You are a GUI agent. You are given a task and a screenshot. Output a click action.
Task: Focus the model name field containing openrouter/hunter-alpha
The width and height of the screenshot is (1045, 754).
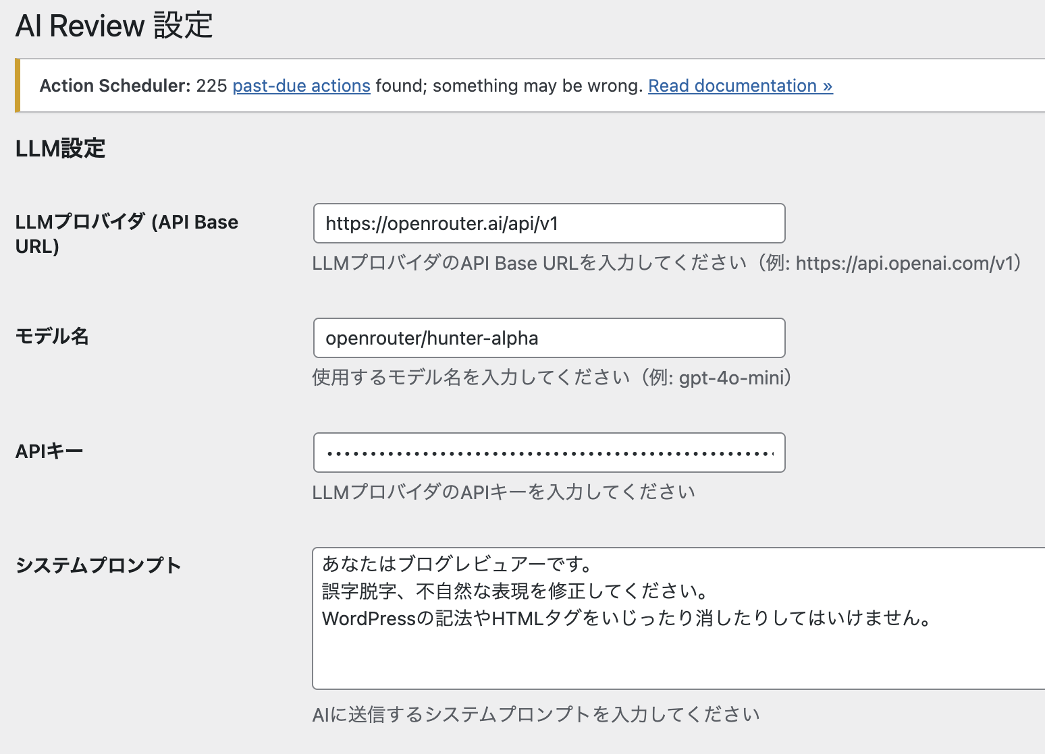[x=549, y=338]
